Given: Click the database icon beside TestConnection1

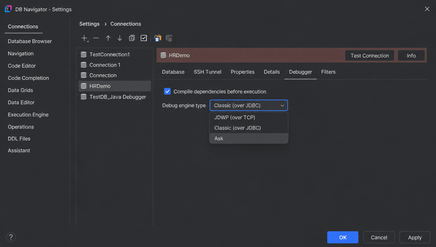Looking at the screenshot, I should [x=83, y=54].
